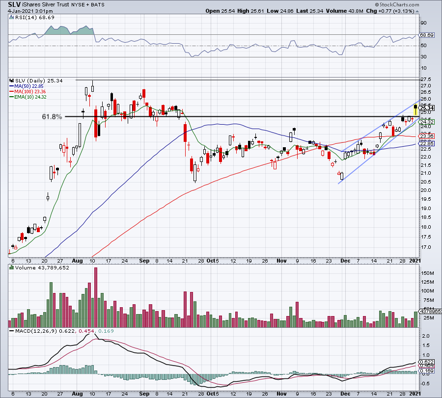The width and height of the screenshot is (442, 398).
Task: Click the High 25.61 value
Action: point(250,11)
